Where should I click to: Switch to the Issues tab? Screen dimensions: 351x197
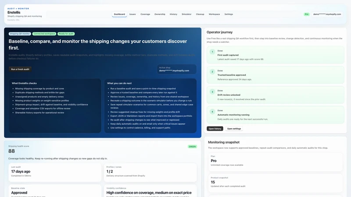[x=133, y=14]
